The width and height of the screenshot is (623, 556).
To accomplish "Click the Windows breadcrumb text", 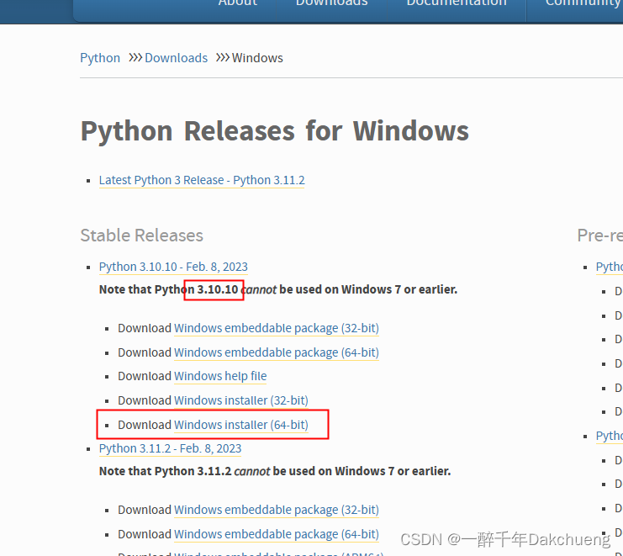I will [257, 58].
